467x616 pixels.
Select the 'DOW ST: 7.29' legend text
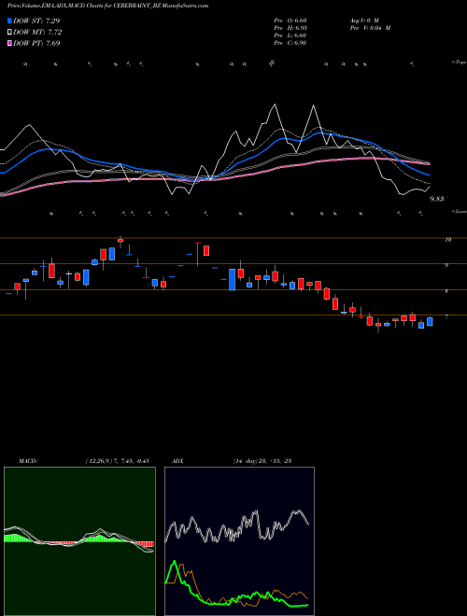(36, 21)
